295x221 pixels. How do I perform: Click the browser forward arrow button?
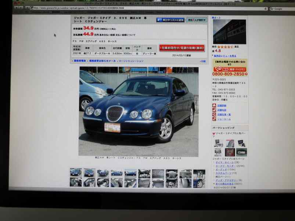(x=21, y=7)
